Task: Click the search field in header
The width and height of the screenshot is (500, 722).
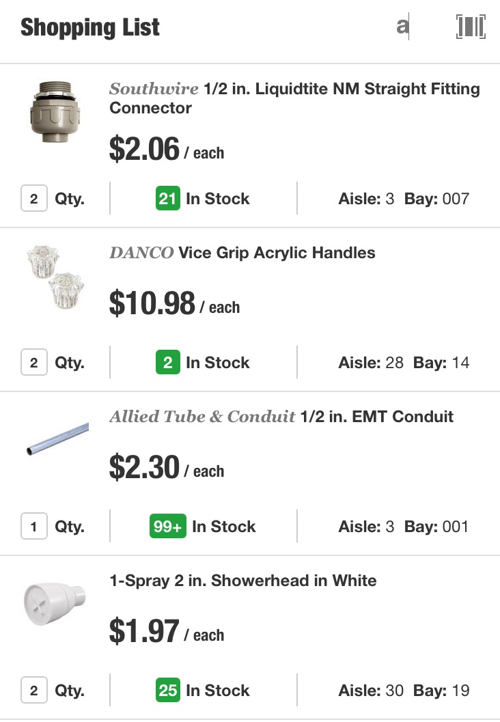Action: click(x=404, y=27)
